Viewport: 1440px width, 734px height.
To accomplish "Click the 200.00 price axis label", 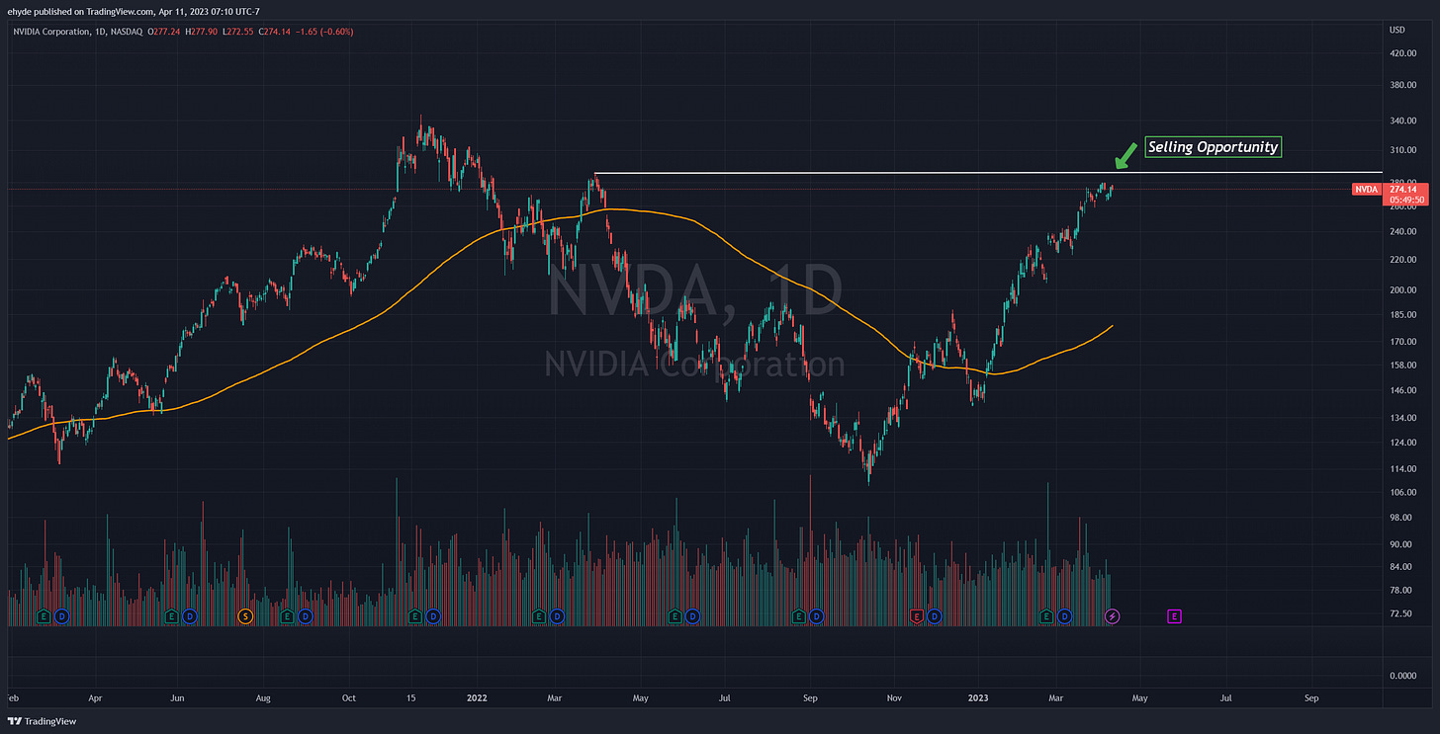I will (1402, 290).
